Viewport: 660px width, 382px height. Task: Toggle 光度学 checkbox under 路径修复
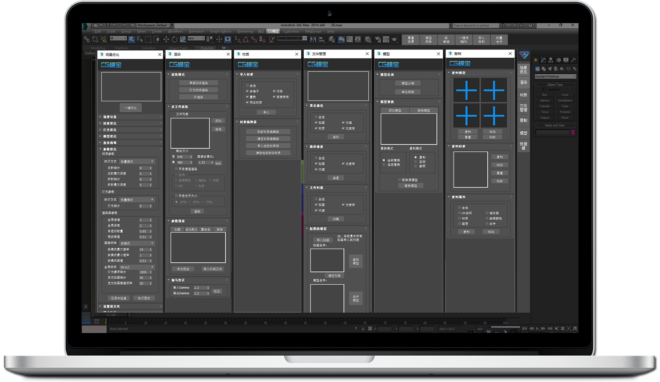343,164
